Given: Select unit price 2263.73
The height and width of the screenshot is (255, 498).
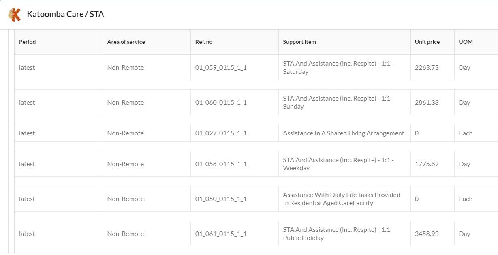Looking at the screenshot, I should (427, 68).
